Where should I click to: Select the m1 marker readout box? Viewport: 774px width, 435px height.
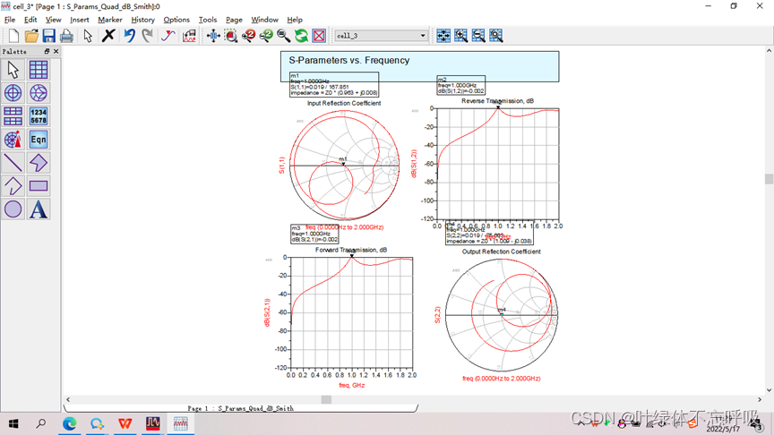tap(334, 85)
